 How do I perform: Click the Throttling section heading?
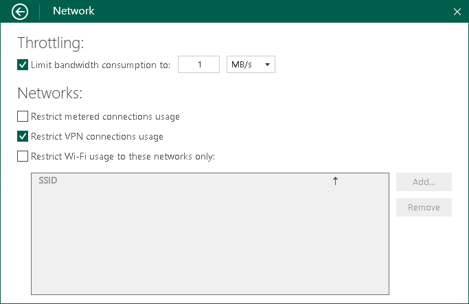[50, 43]
